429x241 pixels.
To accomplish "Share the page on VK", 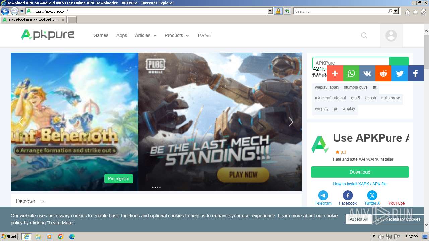I will coord(367,73).
